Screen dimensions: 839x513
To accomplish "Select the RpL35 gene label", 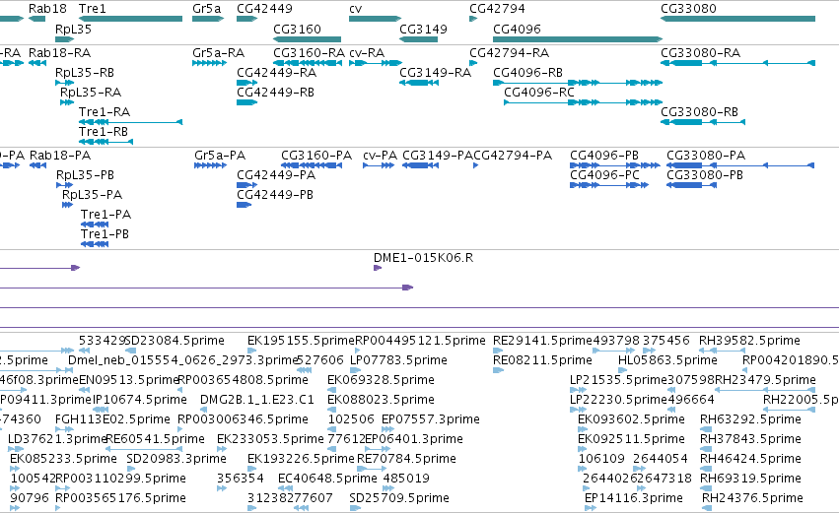I will click(x=73, y=29).
